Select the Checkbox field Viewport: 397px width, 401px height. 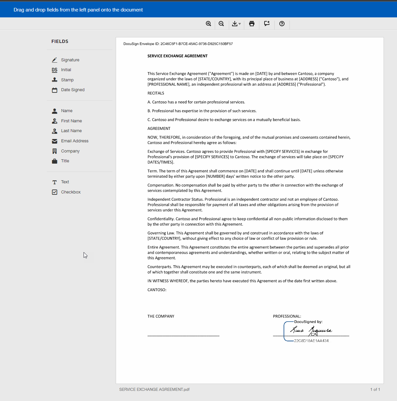pyautogui.click(x=70, y=192)
